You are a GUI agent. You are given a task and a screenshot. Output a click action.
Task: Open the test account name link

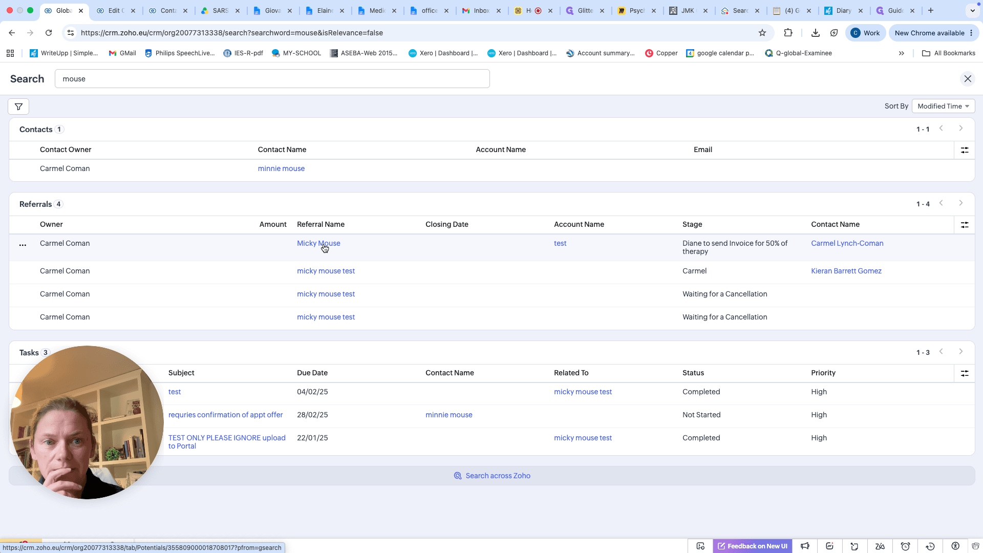560,243
